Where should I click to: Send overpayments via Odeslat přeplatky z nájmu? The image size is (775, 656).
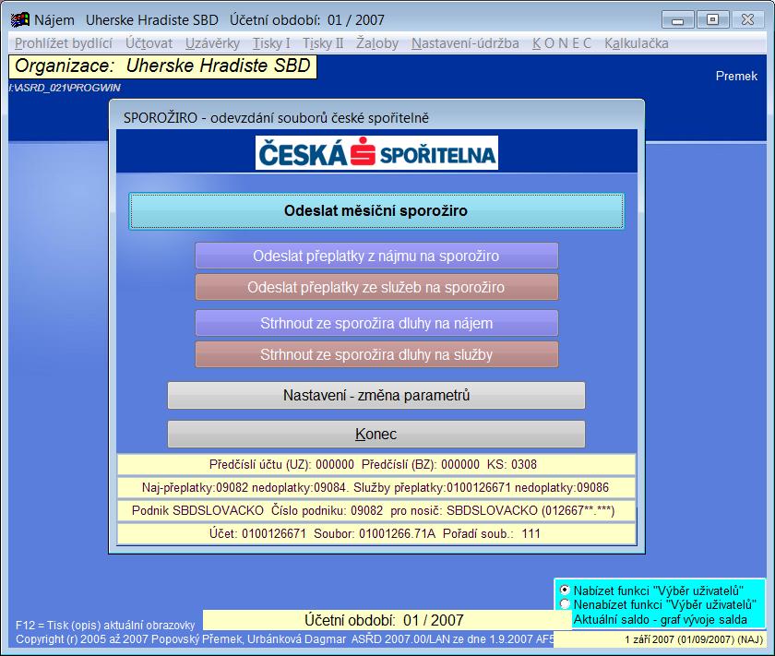(x=376, y=256)
